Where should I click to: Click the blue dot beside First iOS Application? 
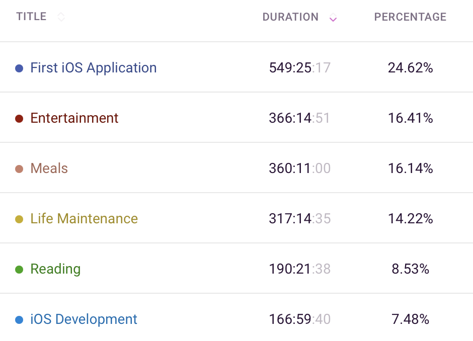19,68
